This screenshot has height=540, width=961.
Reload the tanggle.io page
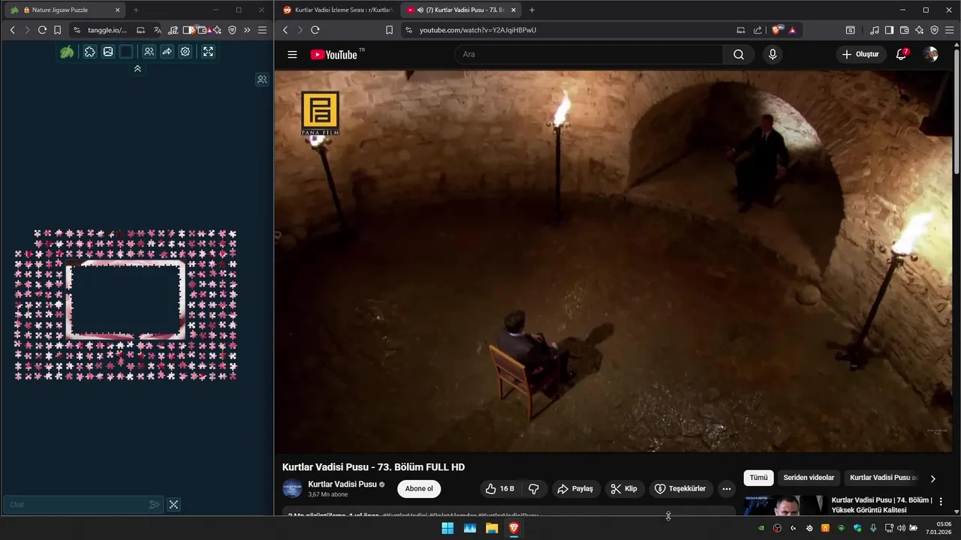point(42,30)
